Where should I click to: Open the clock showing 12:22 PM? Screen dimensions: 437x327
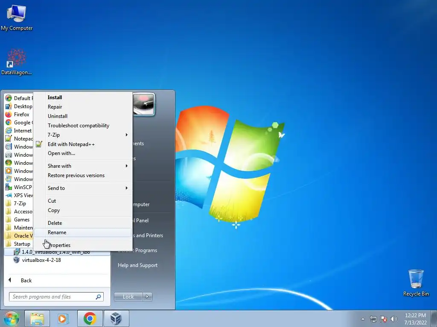[415, 319]
